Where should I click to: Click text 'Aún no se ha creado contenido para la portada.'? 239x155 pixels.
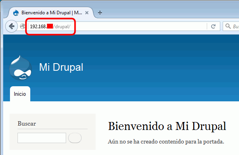pos(166,141)
